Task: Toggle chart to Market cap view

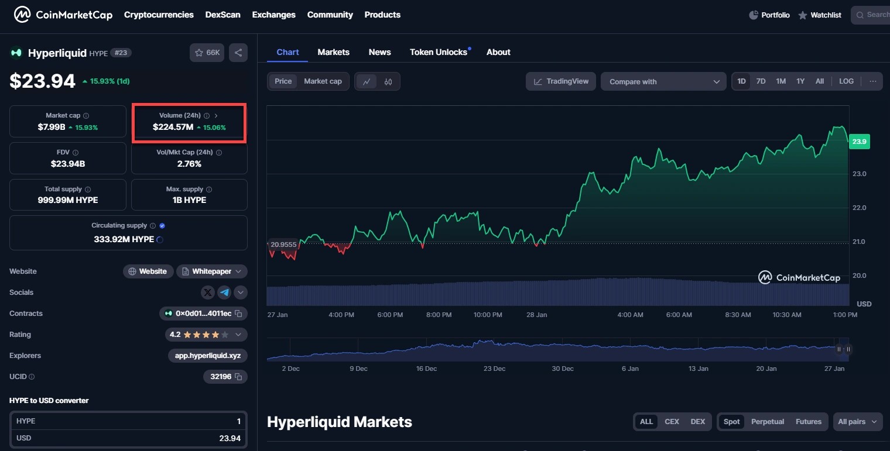Action: [x=323, y=81]
